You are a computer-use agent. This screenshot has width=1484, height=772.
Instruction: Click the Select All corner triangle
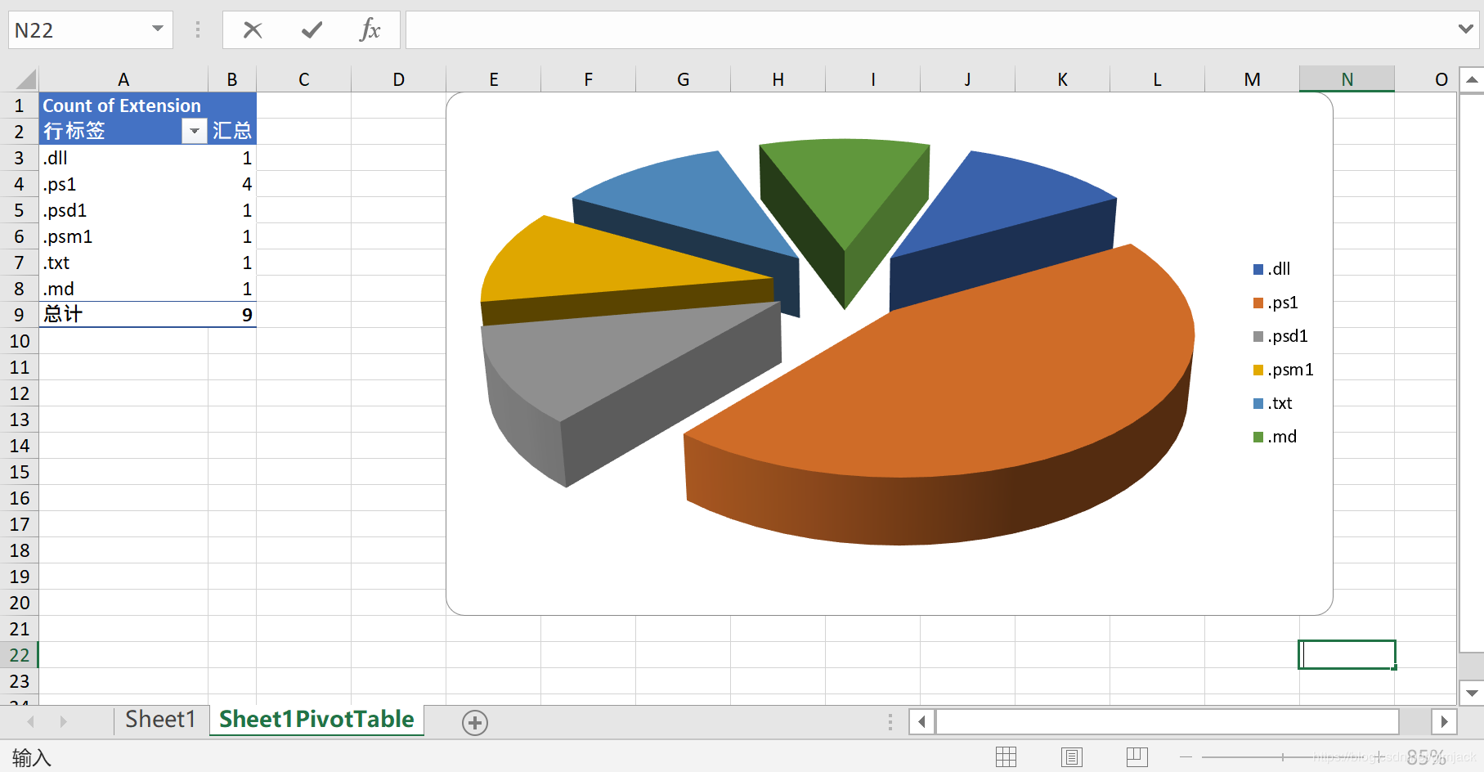pyautogui.click(x=26, y=79)
